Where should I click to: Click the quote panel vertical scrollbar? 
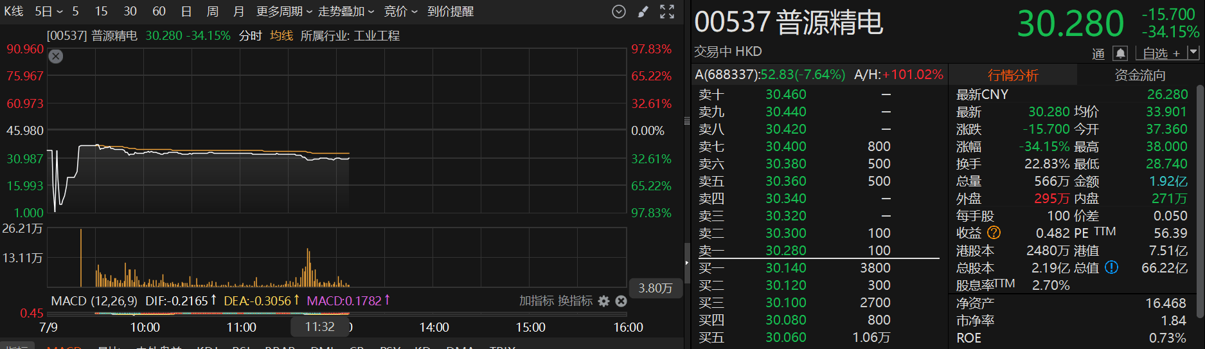[1200, 201]
